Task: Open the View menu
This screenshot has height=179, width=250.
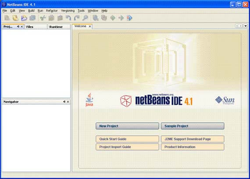Action: click(22, 11)
